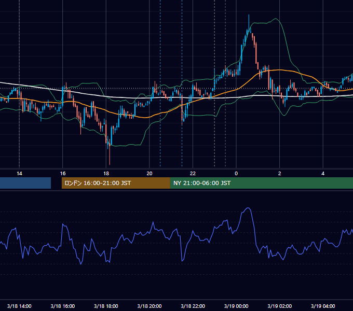Click the 3/19 02:00 time label

click(x=280, y=306)
